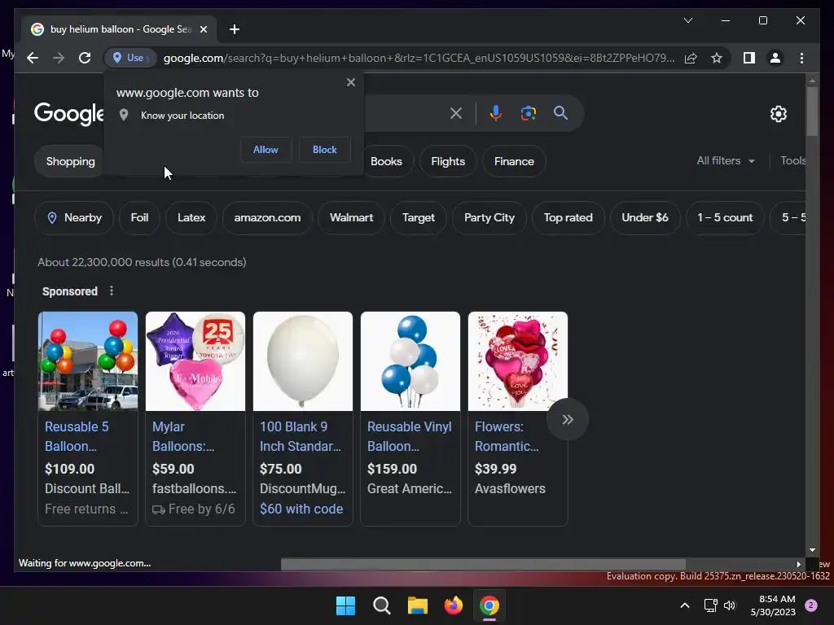The image size is (834, 625).
Task: Switch to the Shopping results tab
Action: point(70,162)
